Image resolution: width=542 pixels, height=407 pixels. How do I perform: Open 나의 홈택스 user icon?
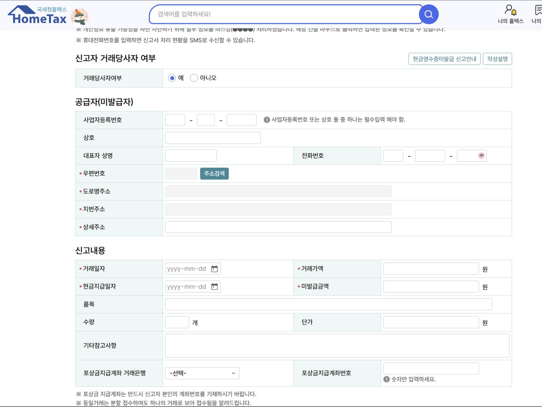[510, 11]
